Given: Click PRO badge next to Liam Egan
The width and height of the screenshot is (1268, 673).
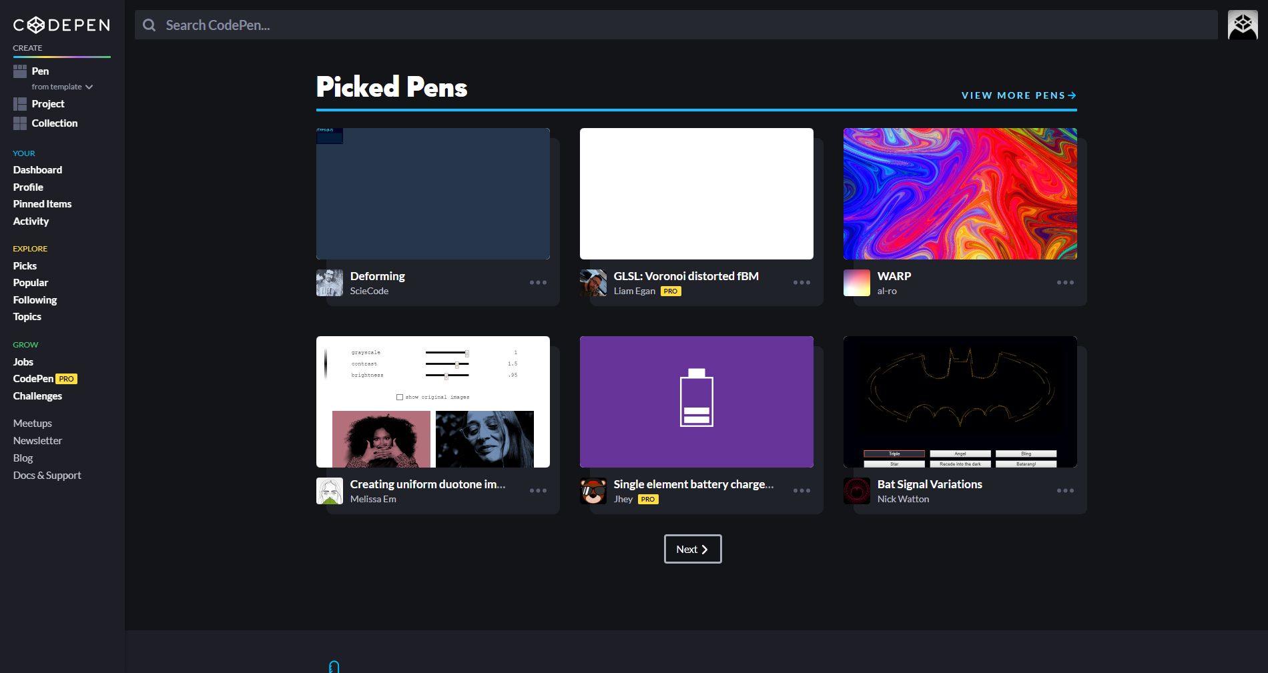Looking at the screenshot, I should (671, 291).
